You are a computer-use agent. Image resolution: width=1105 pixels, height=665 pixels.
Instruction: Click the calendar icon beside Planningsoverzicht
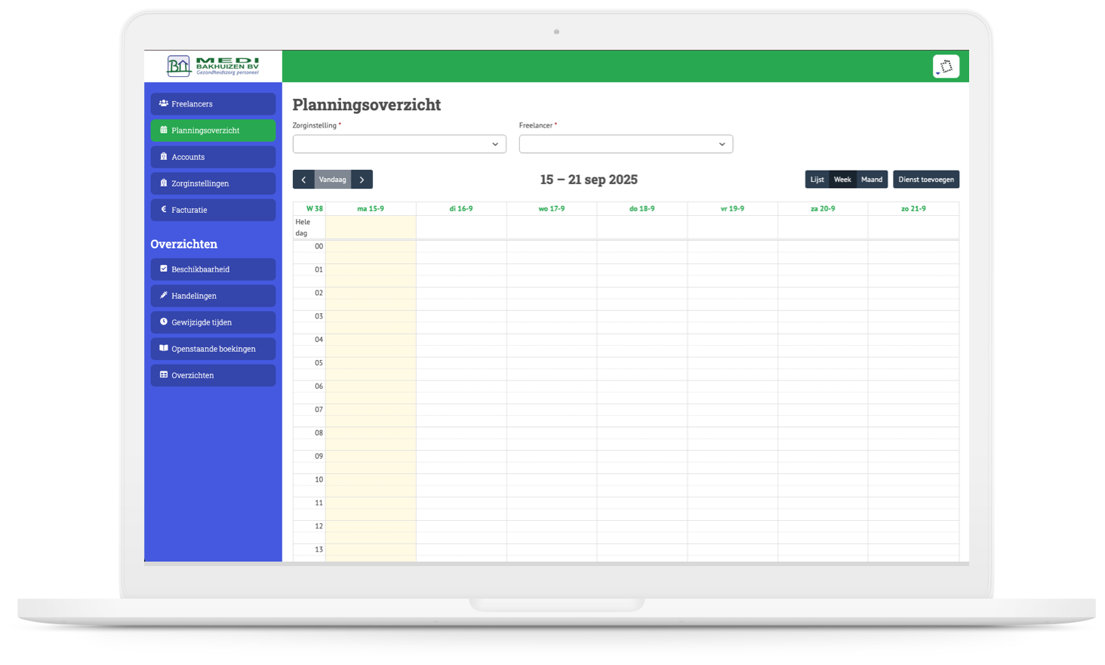(164, 130)
